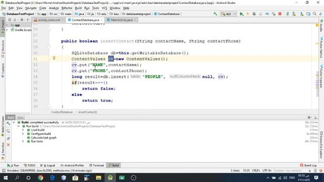Hide the Project panel with collapse icon
324x182 pixels.
click(x=28, y=20)
